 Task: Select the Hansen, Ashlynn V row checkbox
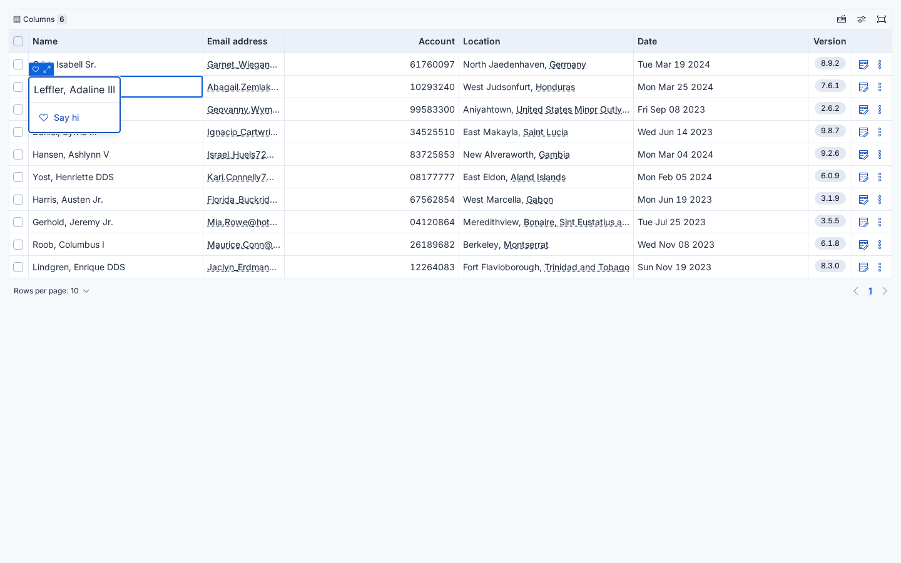pyautogui.click(x=18, y=155)
